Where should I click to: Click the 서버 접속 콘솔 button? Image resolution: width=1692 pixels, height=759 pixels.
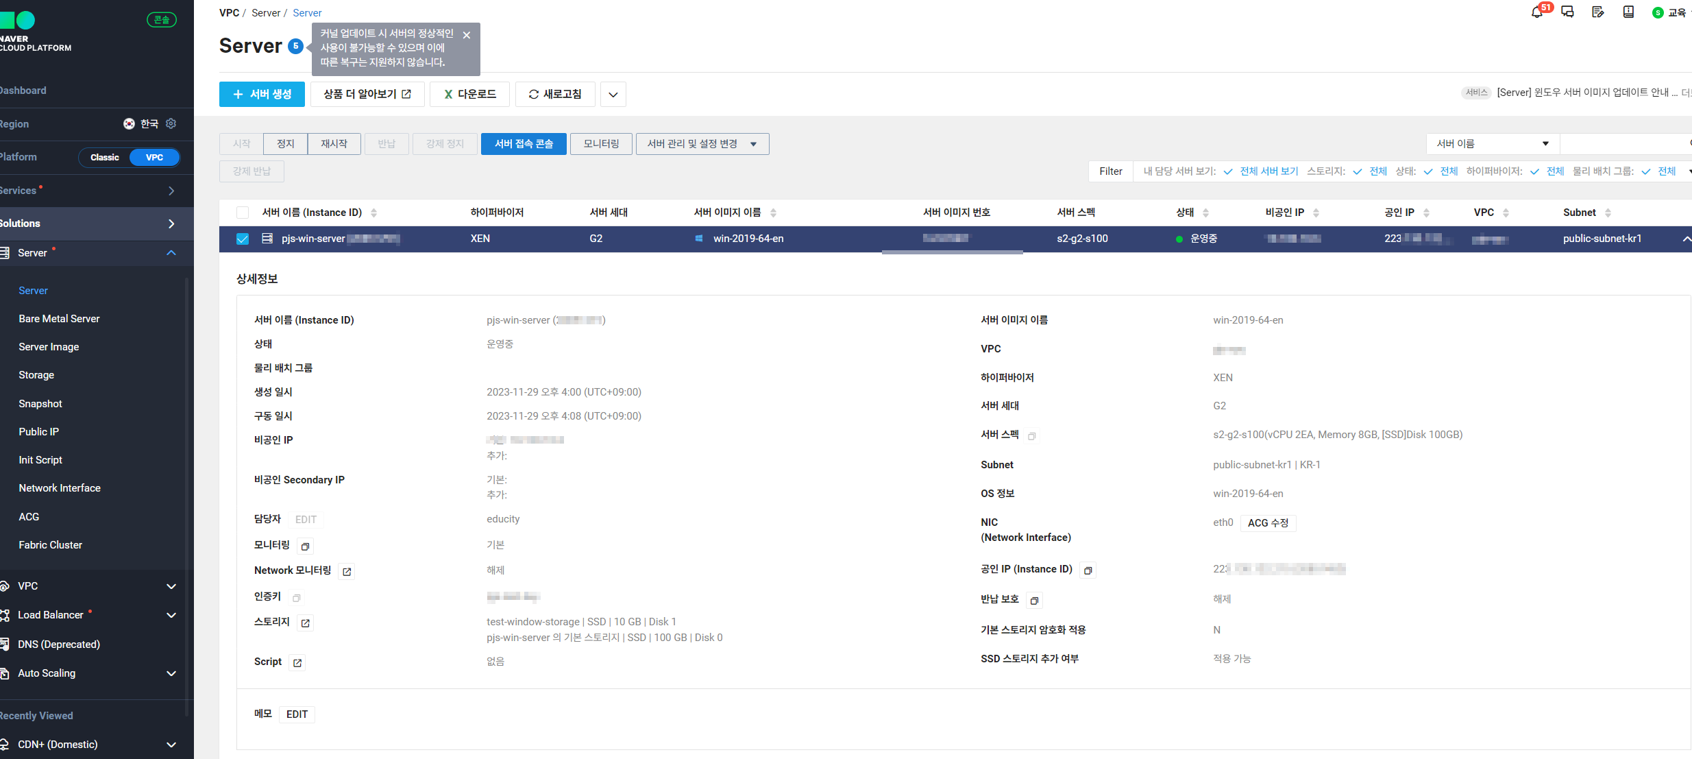tap(524, 144)
